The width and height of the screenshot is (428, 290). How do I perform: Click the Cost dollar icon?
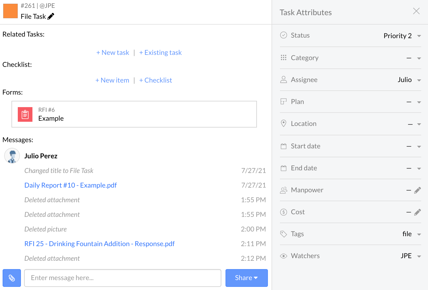284,212
